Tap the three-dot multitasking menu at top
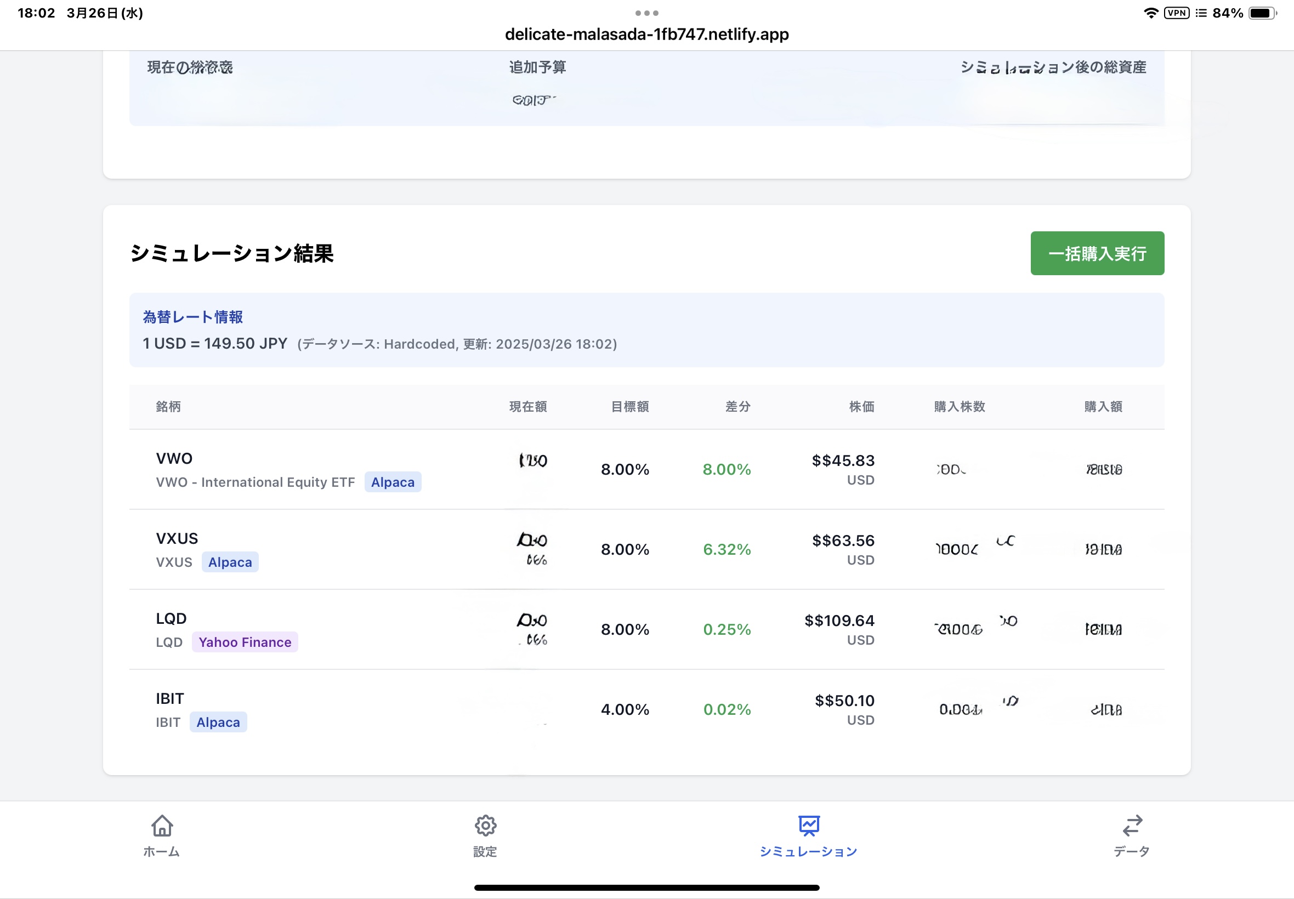Screen dimensions: 1294x899 click(646, 13)
